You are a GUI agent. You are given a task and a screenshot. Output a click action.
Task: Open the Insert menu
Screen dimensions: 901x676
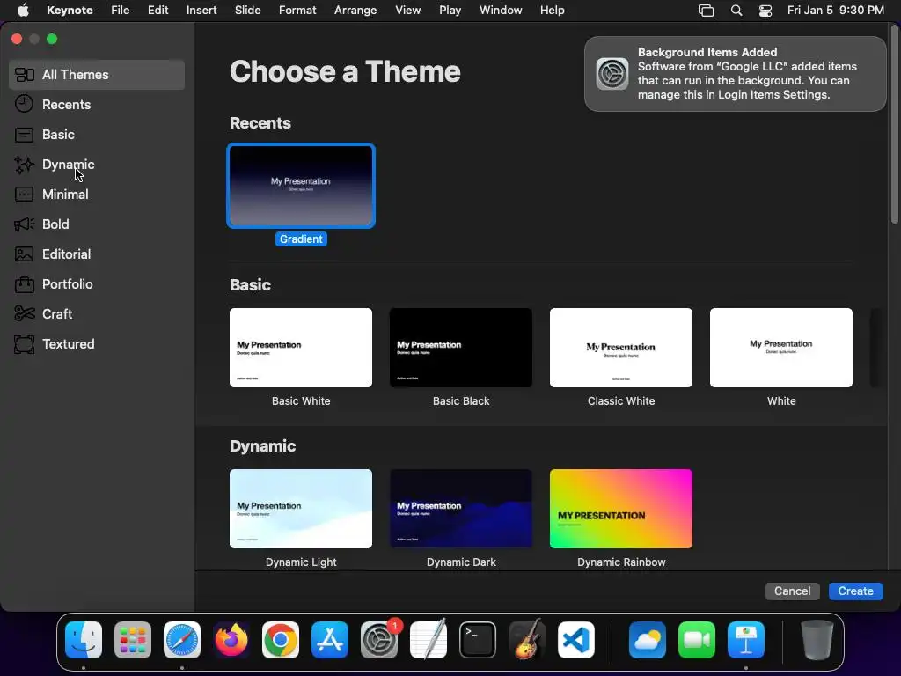click(201, 11)
